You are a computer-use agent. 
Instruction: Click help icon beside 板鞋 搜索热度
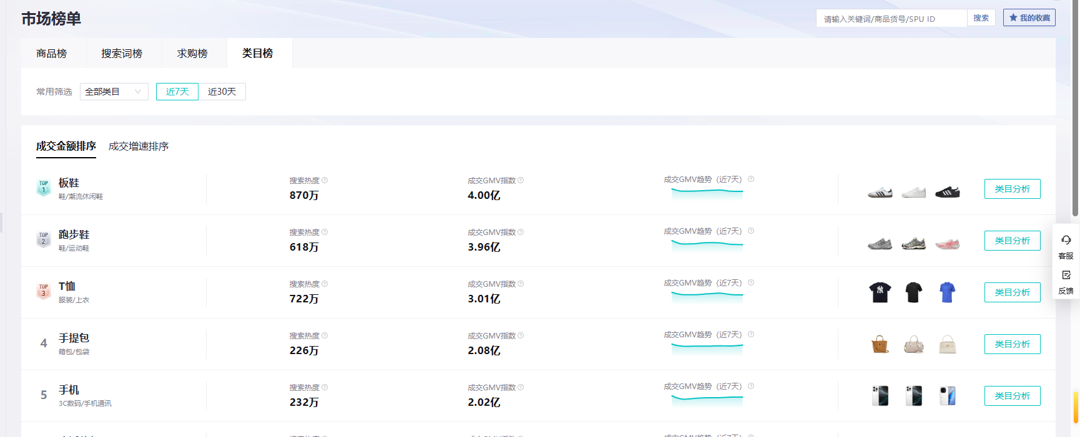coord(325,180)
